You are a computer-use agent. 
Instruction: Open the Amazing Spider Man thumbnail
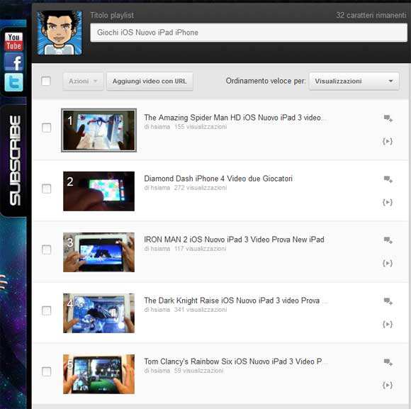[x=98, y=130]
